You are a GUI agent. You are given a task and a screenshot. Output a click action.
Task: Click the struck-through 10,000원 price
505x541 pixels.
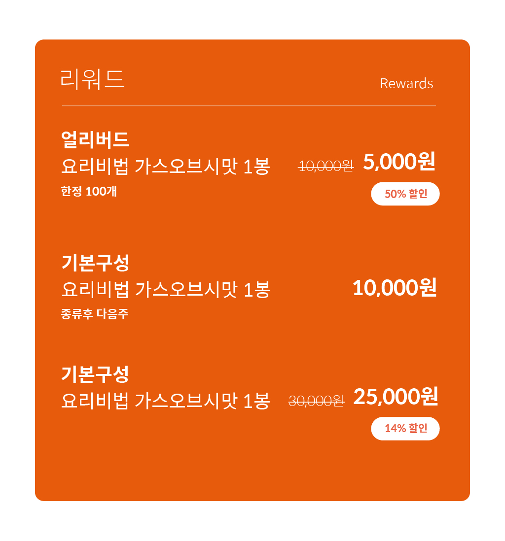point(325,167)
